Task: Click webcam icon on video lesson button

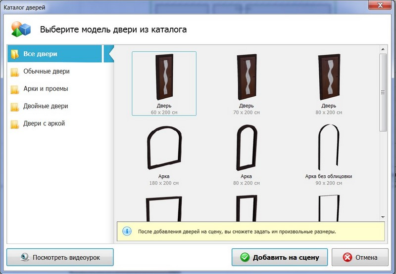Action: click(25, 257)
